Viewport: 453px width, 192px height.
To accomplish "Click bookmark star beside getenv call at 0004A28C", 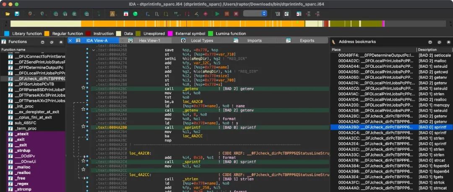I will tap(83, 87).
